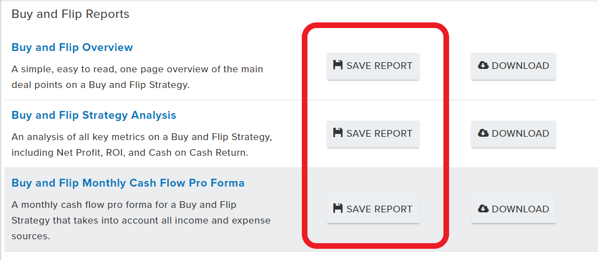The width and height of the screenshot is (598, 260).
Task: Click the Buy and Flip Reports section heading
Action: [71, 14]
